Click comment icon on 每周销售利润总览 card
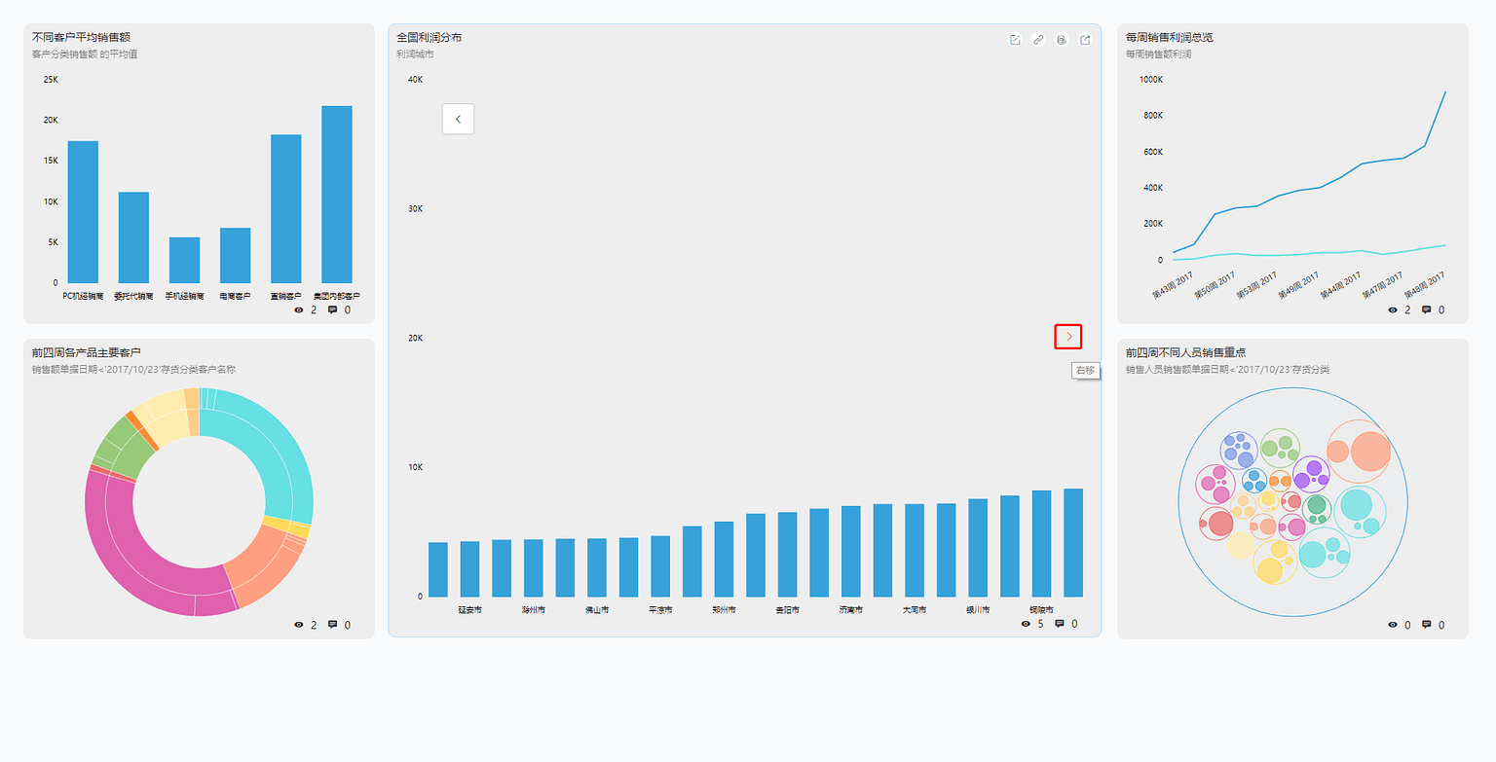1496x762 pixels. click(1426, 309)
